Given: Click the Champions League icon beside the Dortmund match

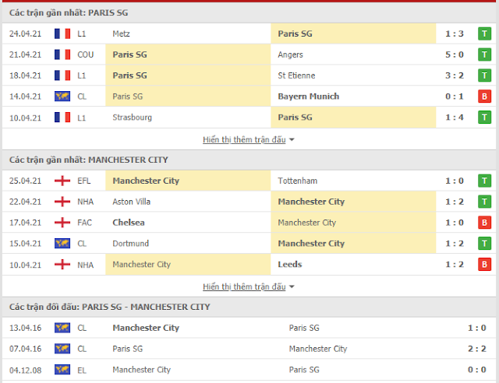Looking at the screenshot, I should click(62, 244).
